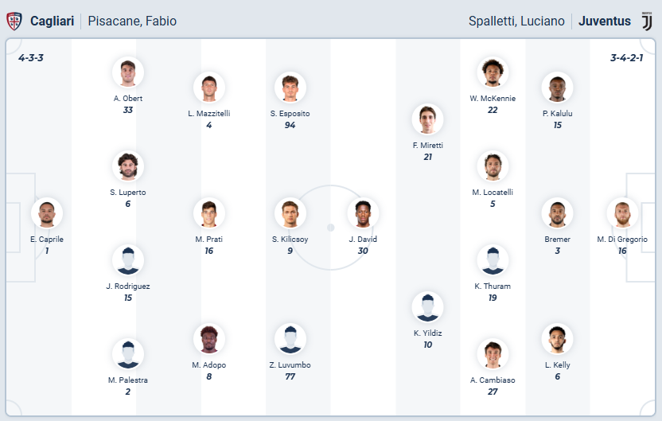Open A. Cambiaso player photo
The width and height of the screenshot is (662, 421).
point(493,354)
